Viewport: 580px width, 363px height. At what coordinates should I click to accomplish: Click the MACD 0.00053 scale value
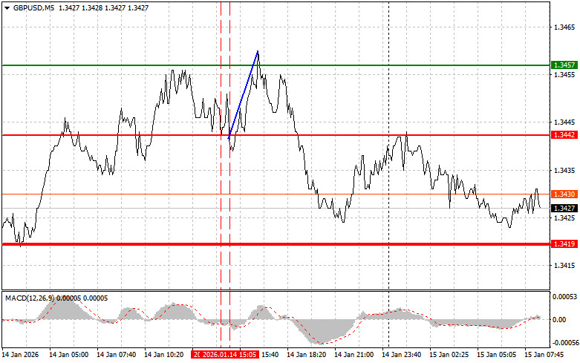point(564,296)
